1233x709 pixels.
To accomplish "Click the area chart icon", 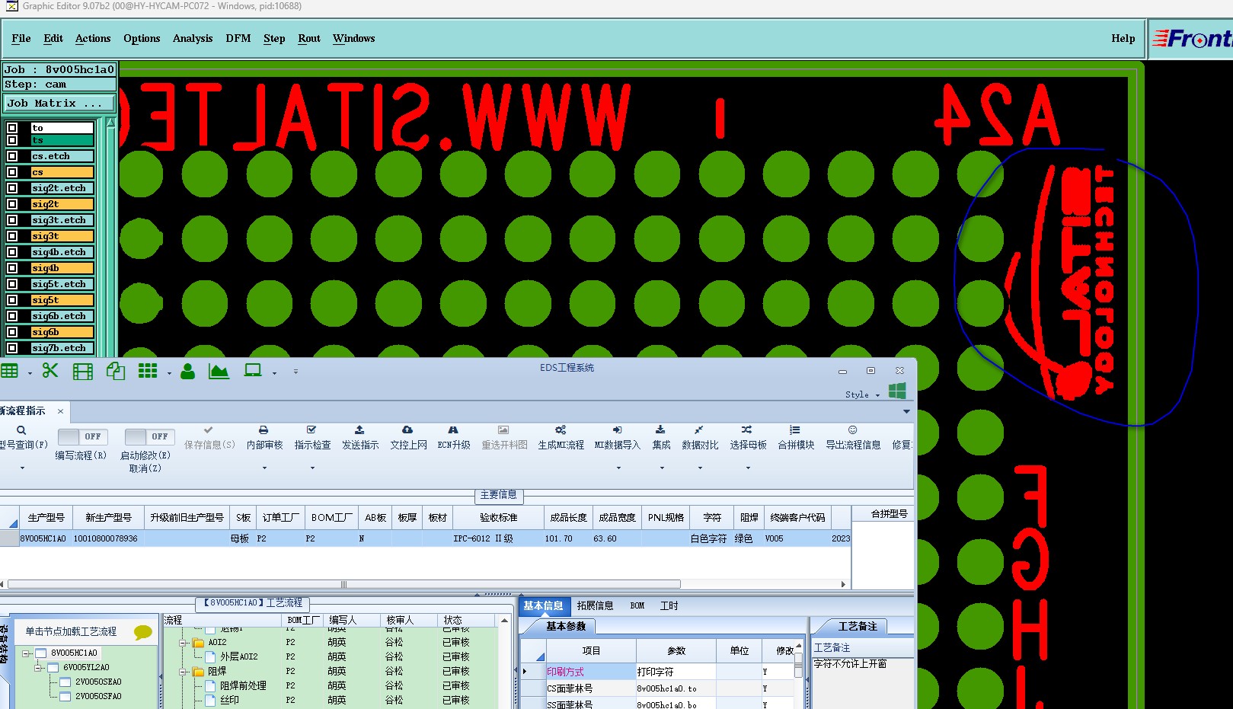I will tap(219, 371).
